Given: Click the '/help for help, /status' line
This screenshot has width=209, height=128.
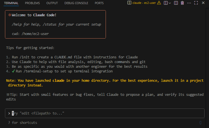Looking at the screenshot, I should pos(56,24).
